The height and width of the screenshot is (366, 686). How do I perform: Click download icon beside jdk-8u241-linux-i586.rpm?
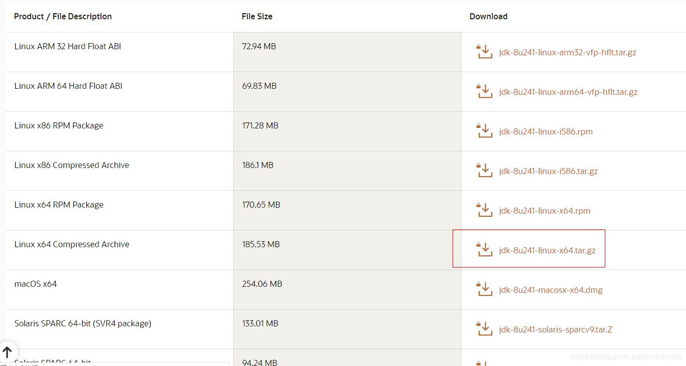click(485, 131)
